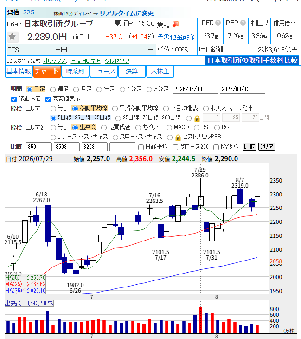The width and height of the screenshot is (301, 339).
Task: Select the custom day-line radio button
Action: click(189, 118)
